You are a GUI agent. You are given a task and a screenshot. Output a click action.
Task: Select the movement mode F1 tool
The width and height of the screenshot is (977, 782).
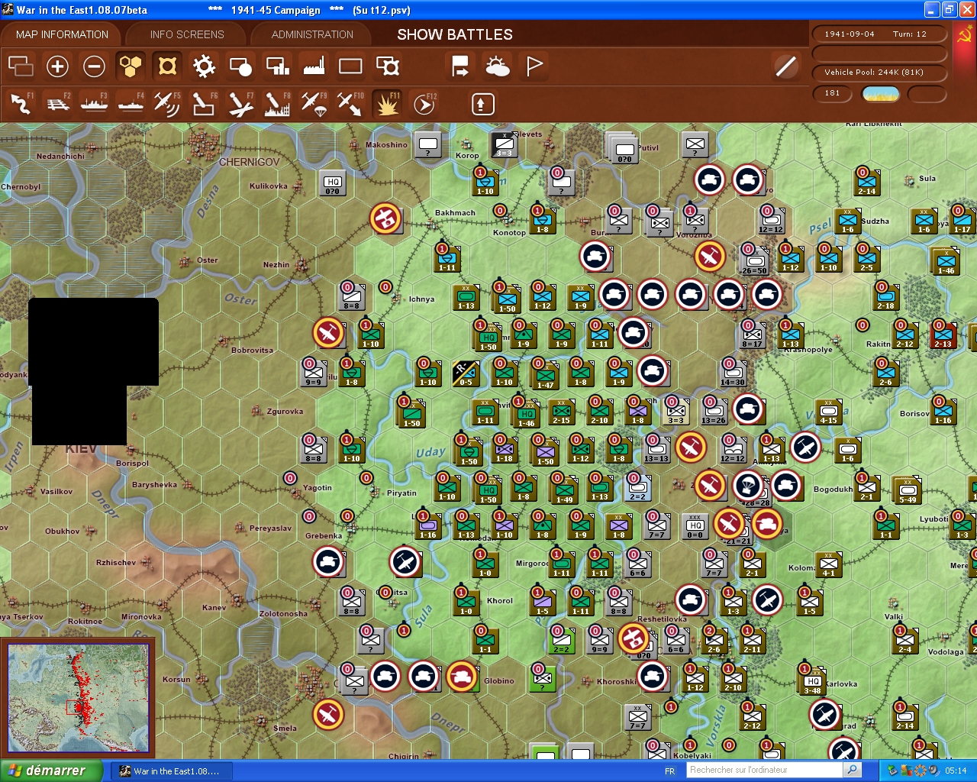21,103
